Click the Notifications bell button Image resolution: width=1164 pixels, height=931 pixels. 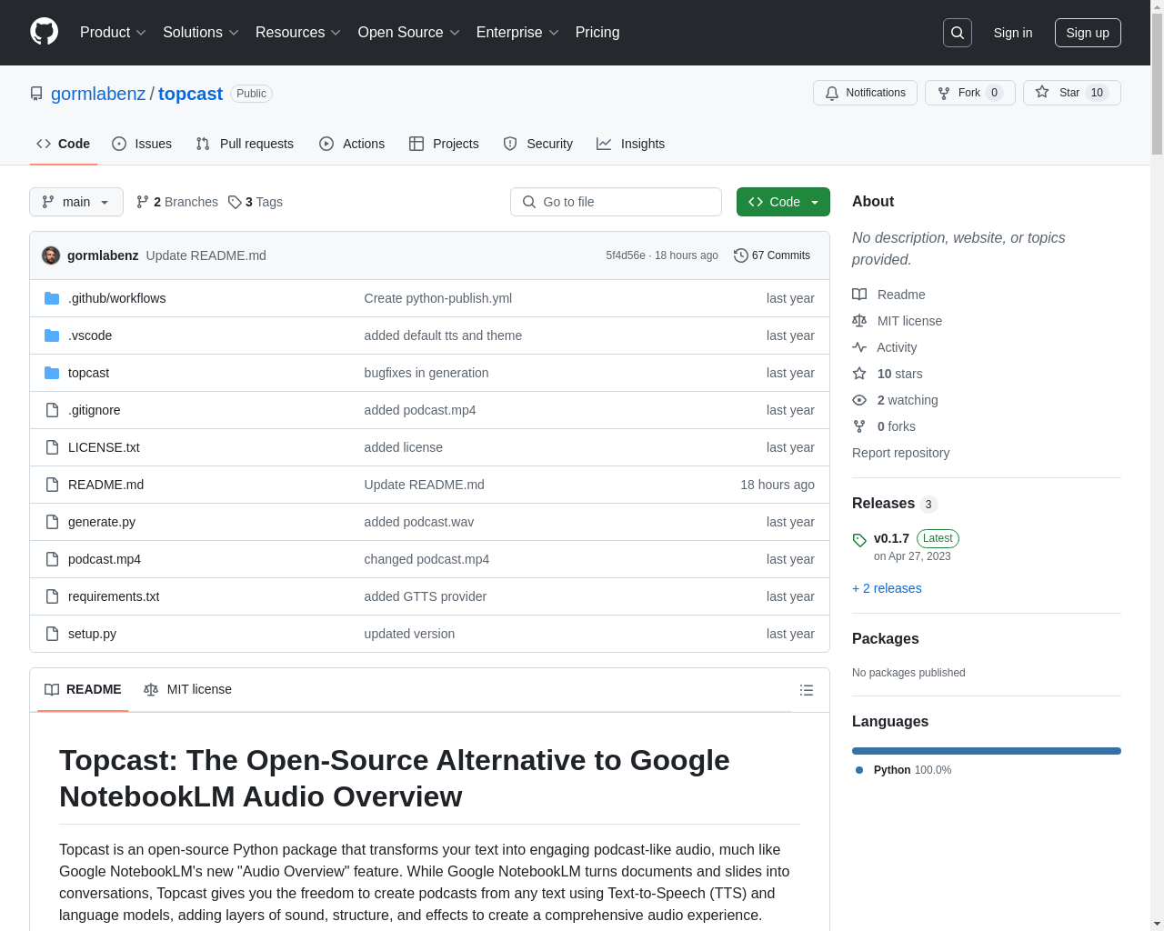tap(865, 93)
